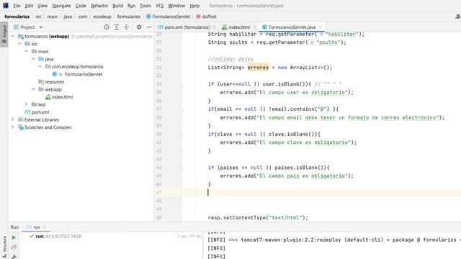Click fold marker at line 40
Screen dimensions: 461x259
pos(181,135)
